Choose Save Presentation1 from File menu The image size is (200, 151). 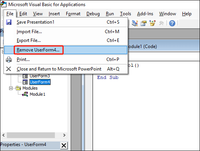pyautogui.click(x=66, y=22)
